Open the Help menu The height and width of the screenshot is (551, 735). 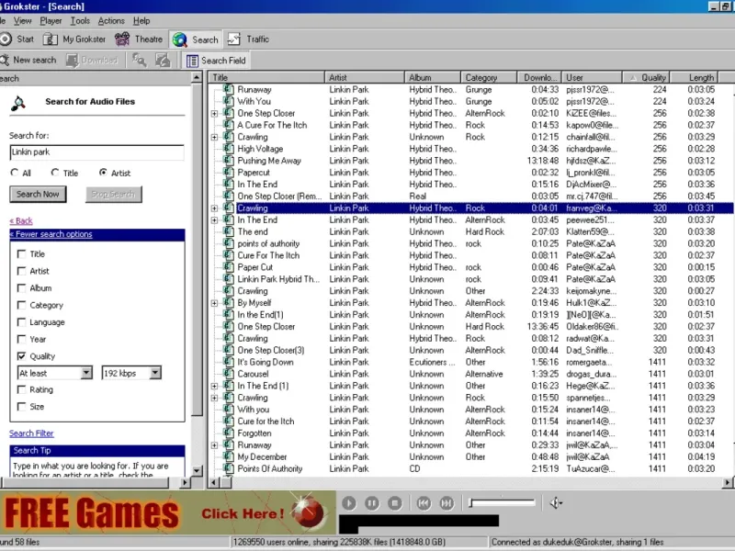click(x=141, y=20)
